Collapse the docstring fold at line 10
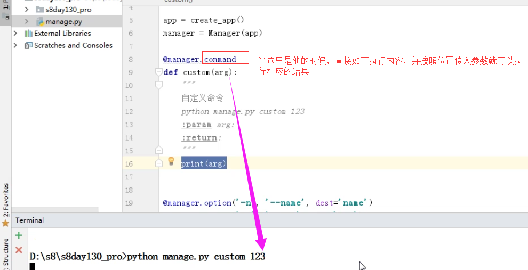 [x=158, y=85]
